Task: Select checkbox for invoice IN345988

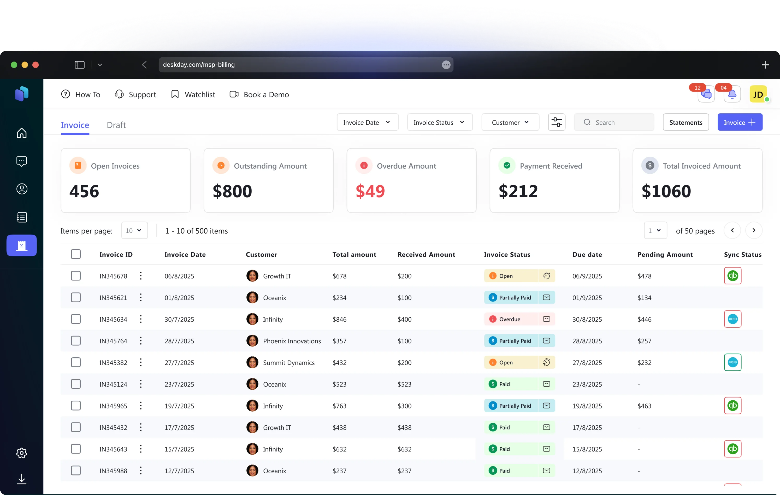Action: tap(76, 470)
